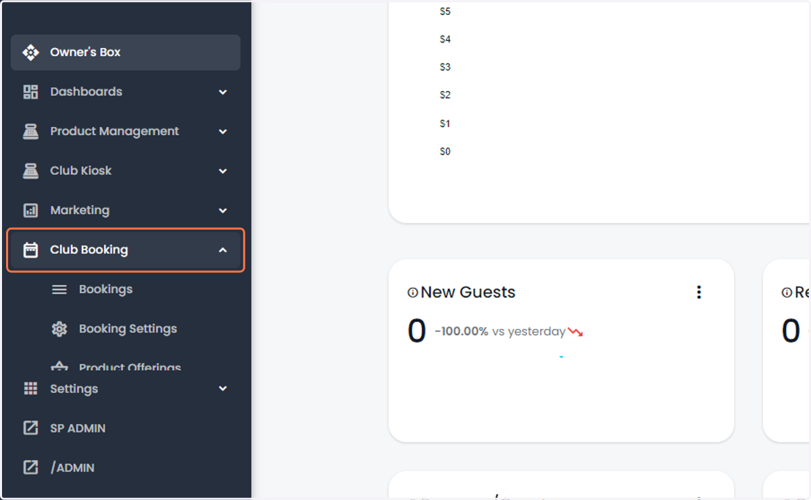The height and width of the screenshot is (500, 811).
Task: Click the Bookings list lines icon
Action: click(59, 289)
